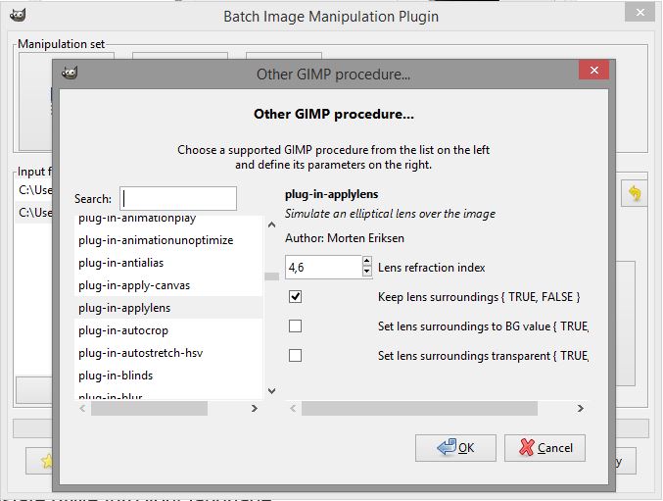Increase the Lens refraction index value

pyautogui.click(x=367, y=262)
